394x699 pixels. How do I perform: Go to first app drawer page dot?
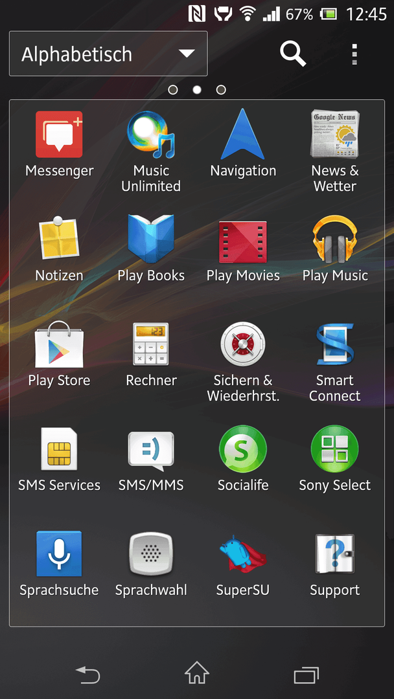pyautogui.click(x=172, y=90)
